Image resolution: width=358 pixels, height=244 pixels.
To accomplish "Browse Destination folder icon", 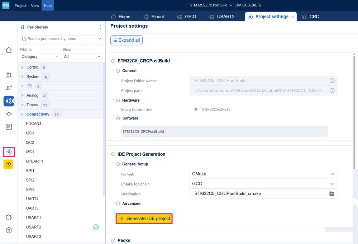I will [332, 194].
